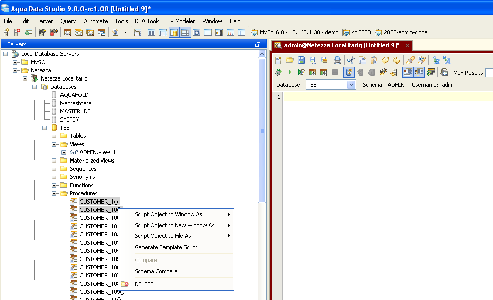Viewport: 493px width, 300px height.
Task: Click the Save floppy disk icon
Action: click(x=301, y=60)
